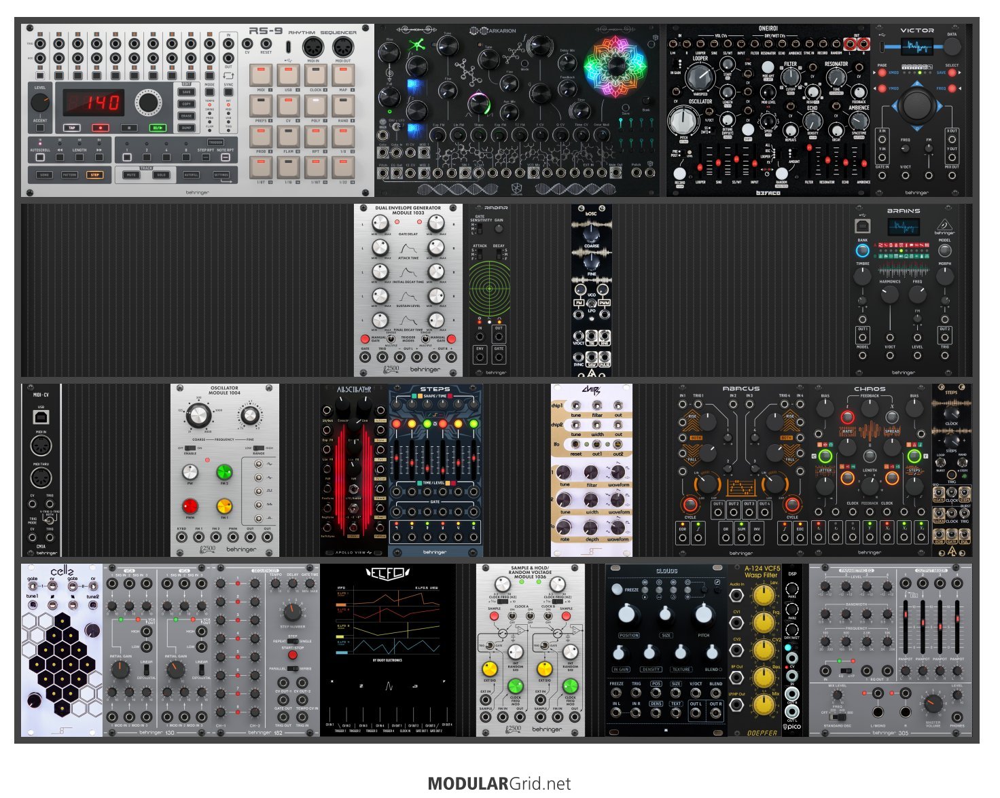Click DUMP in the RS-9 EDIT section

click(x=187, y=128)
